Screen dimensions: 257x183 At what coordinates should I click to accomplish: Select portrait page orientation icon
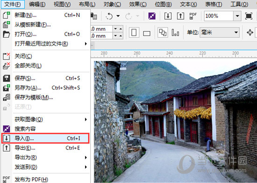coord(134,32)
